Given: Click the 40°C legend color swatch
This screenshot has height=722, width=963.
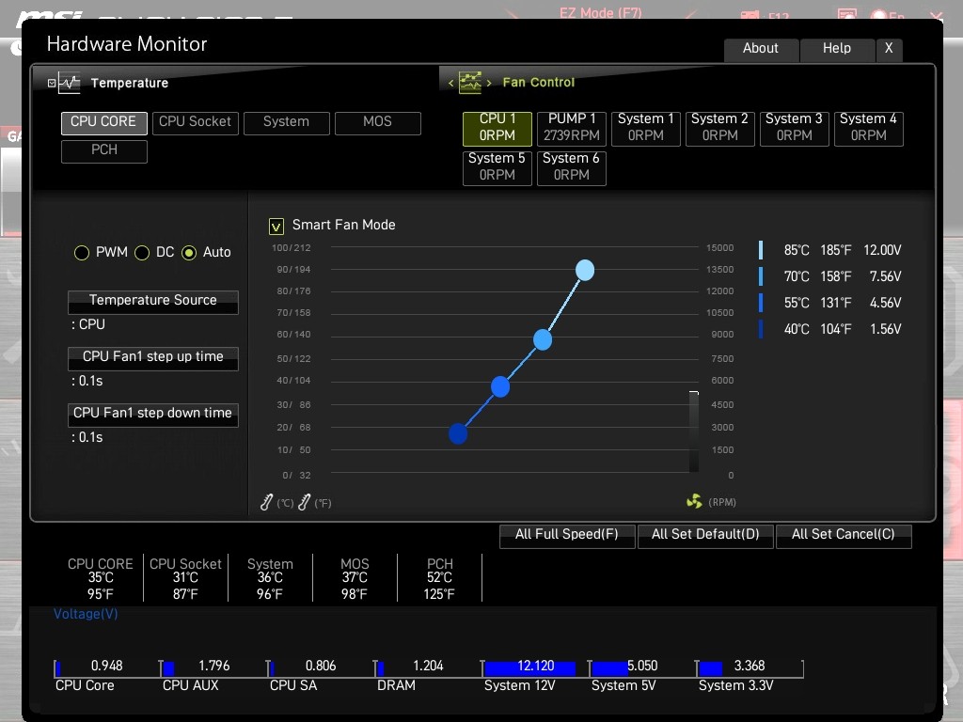Looking at the screenshot, I should (x=761, y=329).
